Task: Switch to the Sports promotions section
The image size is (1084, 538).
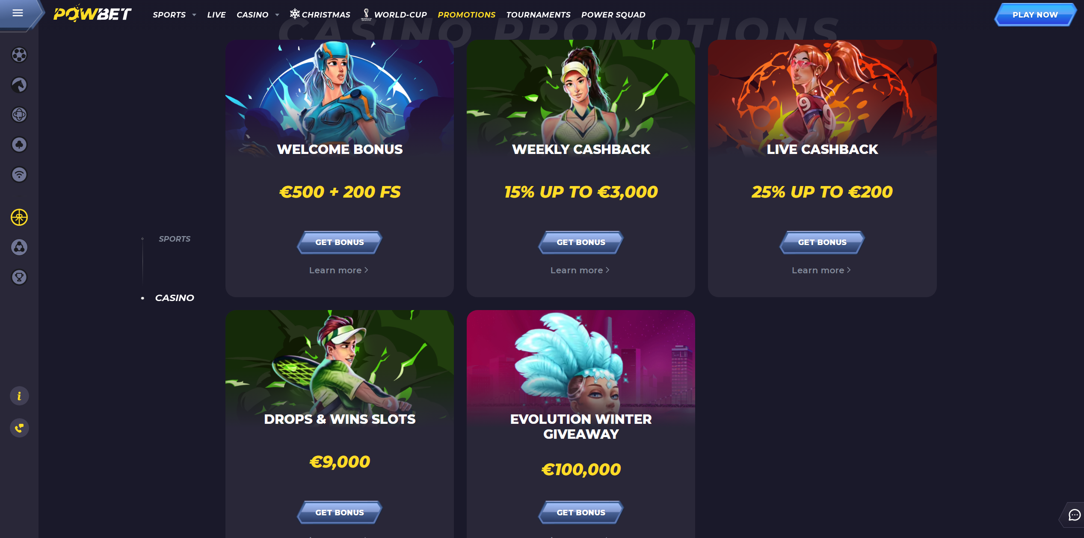Action: tap(175, 239)
